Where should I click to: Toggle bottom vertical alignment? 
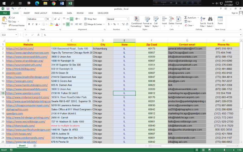(x=71, y=19)
